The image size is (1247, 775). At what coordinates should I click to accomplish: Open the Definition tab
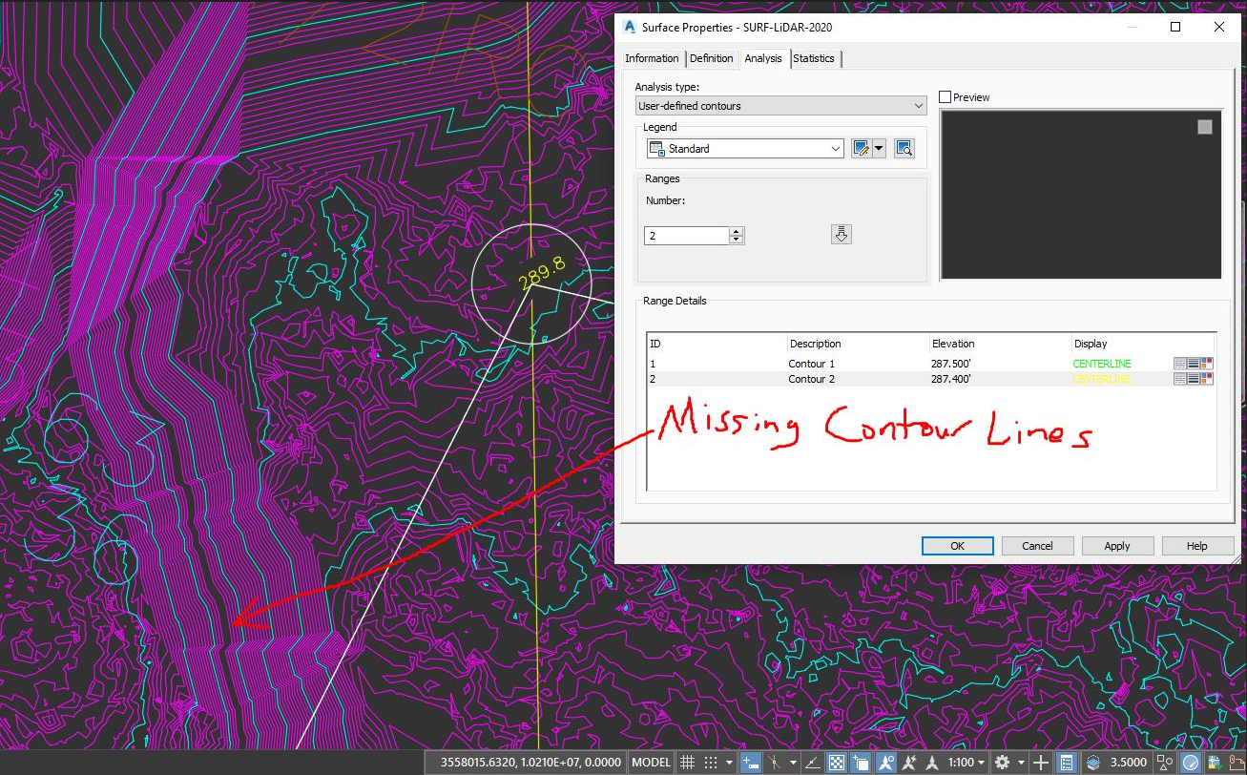point(712,58)
